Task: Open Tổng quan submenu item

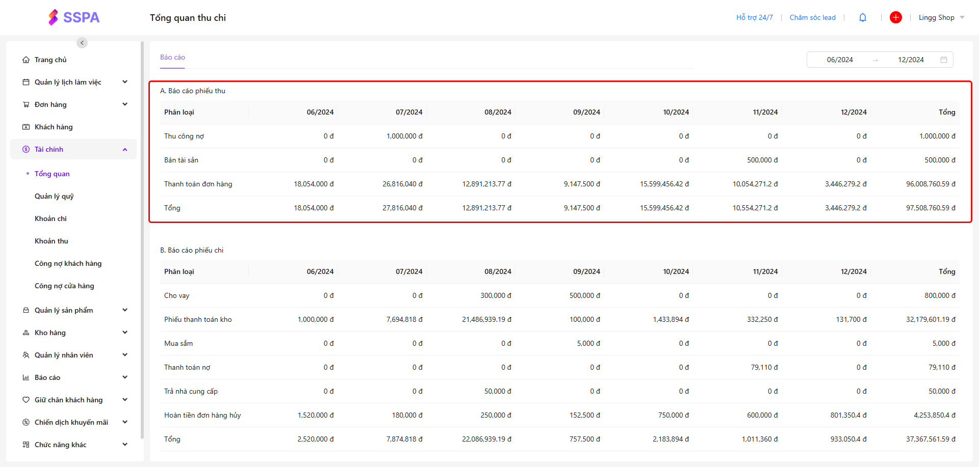Action: pos(52,174)
